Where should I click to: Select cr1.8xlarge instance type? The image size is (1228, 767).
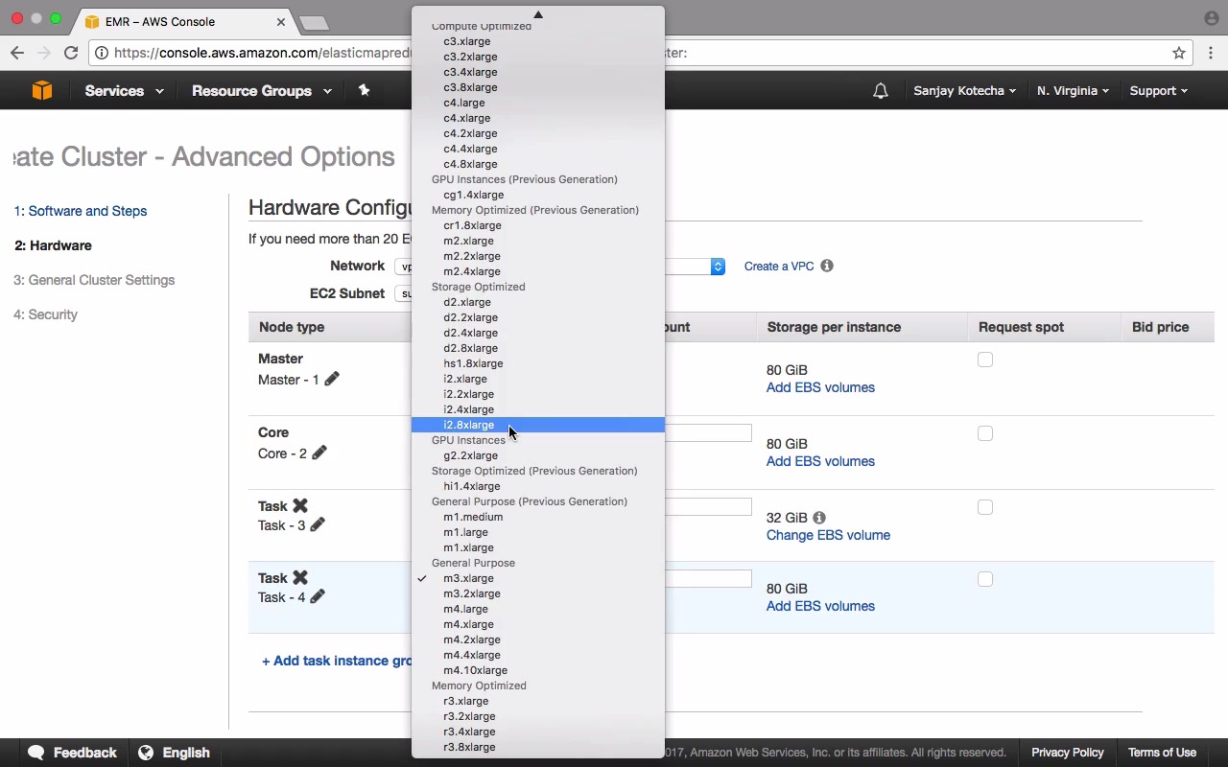coord(538,225)
